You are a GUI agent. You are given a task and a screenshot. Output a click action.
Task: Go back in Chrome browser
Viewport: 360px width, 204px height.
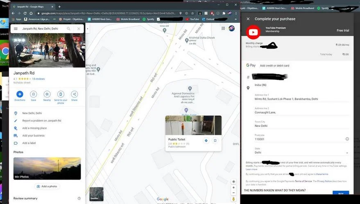(14, 13)
